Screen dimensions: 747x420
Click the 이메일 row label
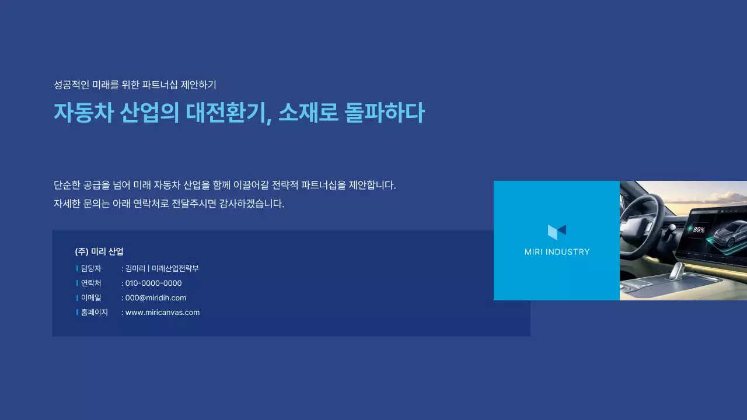point(90,297)
